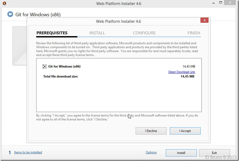Select the Git for Windows (x86) list entry
The image size is (239, 161).
coord(64,66)
